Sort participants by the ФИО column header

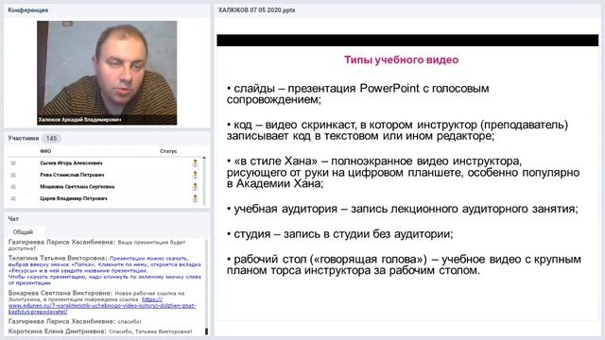click(45, 151)
